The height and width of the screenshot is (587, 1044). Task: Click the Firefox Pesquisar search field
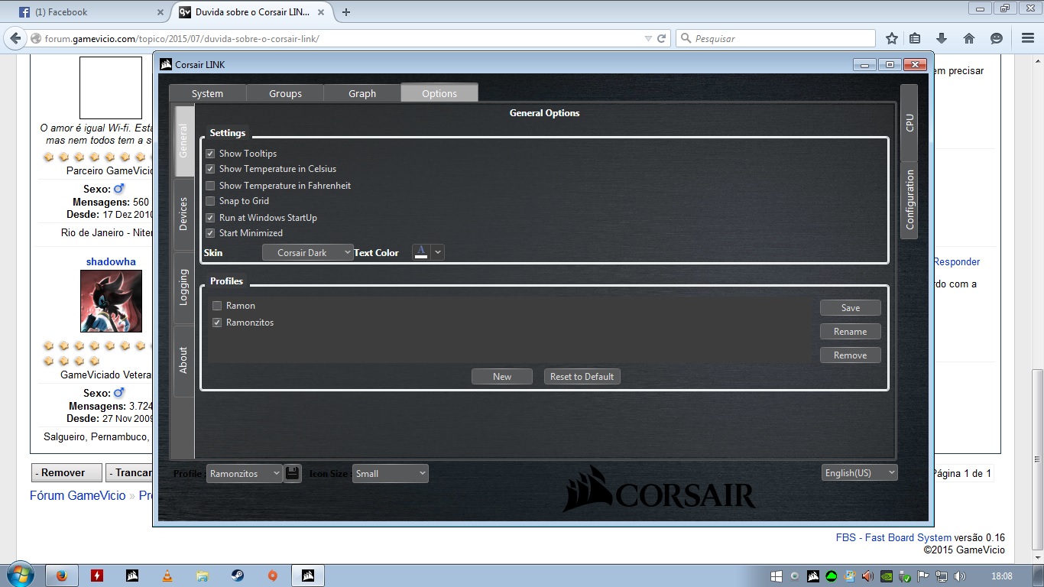point(776,38)
